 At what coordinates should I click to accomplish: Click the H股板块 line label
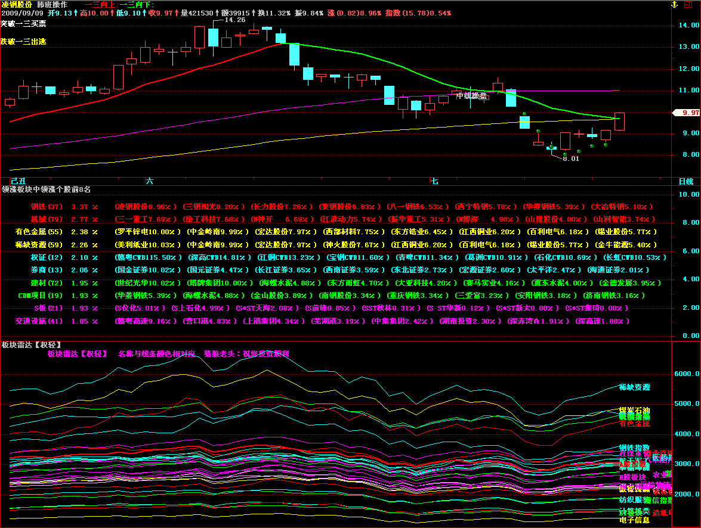click(632, 477)
